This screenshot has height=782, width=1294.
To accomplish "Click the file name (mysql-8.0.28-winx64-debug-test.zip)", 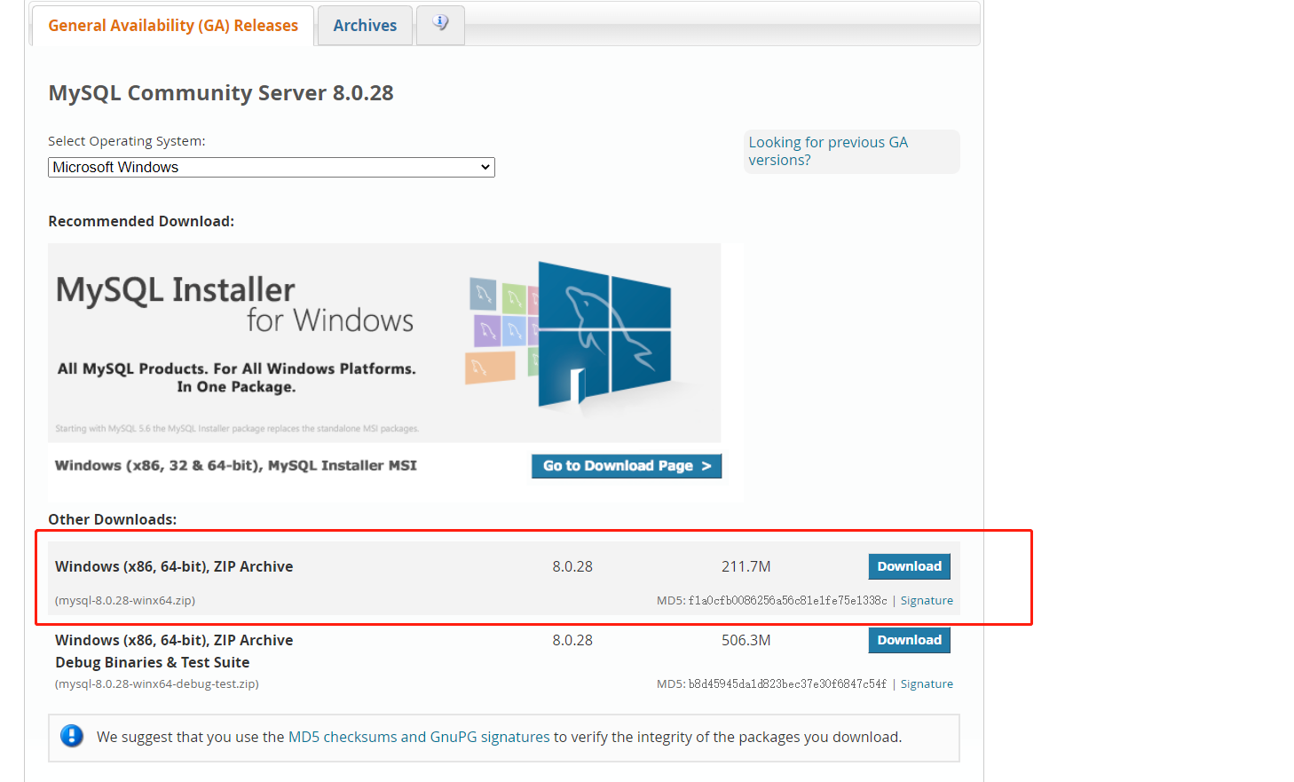I will pos(157,684).
